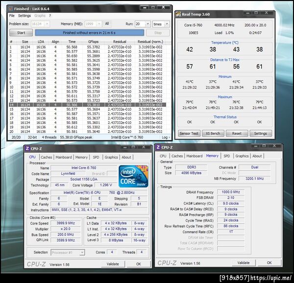Click the right CPU-Z window Z icon
294x283 pixels.
coord(158,147)
